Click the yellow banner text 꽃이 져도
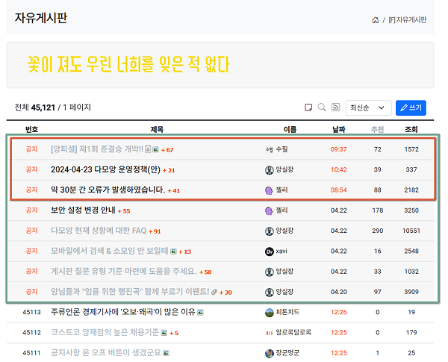 tap(128, 65)
